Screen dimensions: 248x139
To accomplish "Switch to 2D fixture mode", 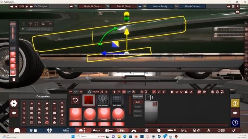I will pos(199,92).
